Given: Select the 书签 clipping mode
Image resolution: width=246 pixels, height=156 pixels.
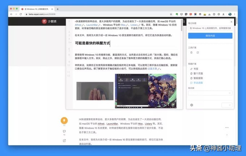Looking at the screenshot, I should 194,69.
